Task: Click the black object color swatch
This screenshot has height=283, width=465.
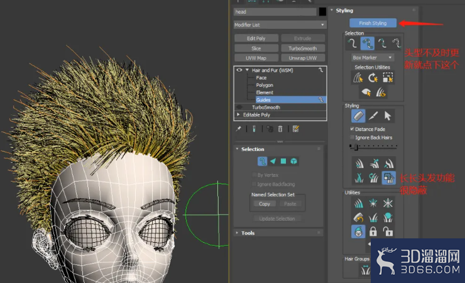Action: pyautogui.click(x=322, y=12)
